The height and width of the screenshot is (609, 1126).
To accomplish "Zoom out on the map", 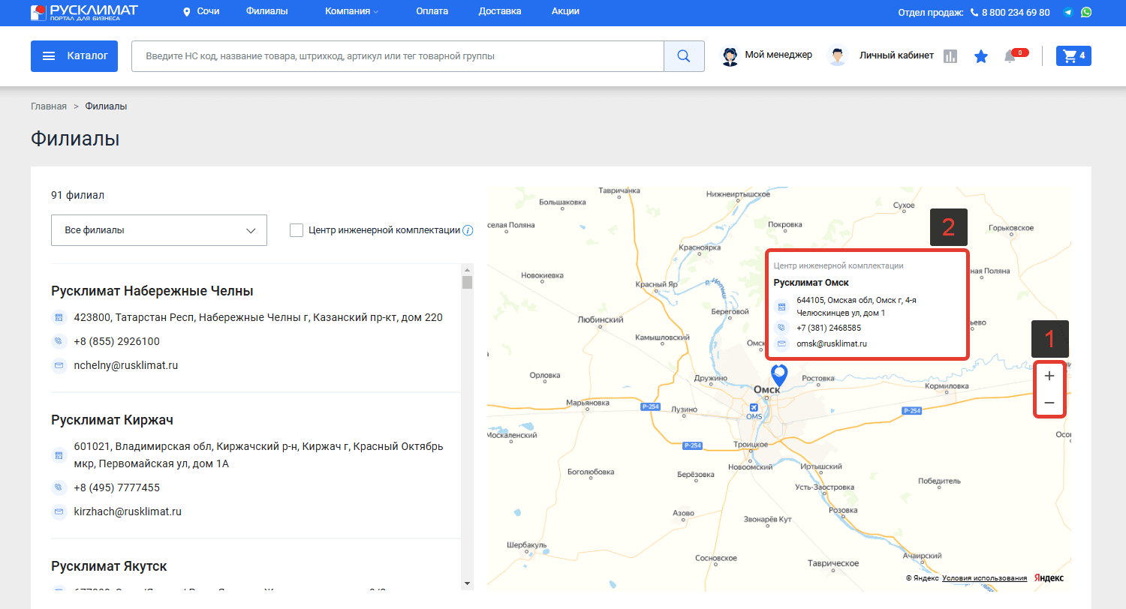I will tap(1049, 403).
